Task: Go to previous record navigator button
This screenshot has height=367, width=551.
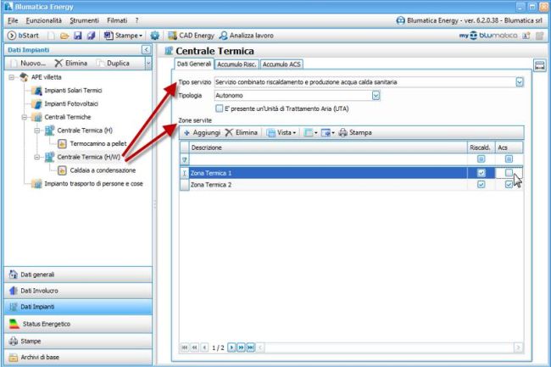Action: coord(204,348)
